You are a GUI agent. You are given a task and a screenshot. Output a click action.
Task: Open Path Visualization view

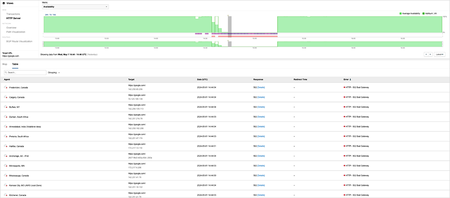[16, 32]
